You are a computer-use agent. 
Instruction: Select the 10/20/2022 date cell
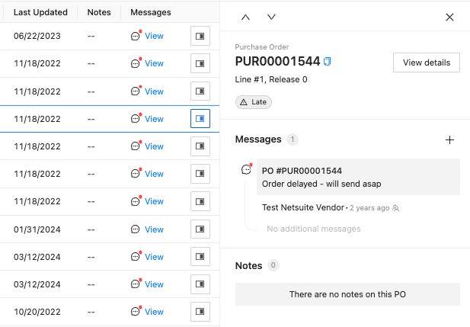37,312
